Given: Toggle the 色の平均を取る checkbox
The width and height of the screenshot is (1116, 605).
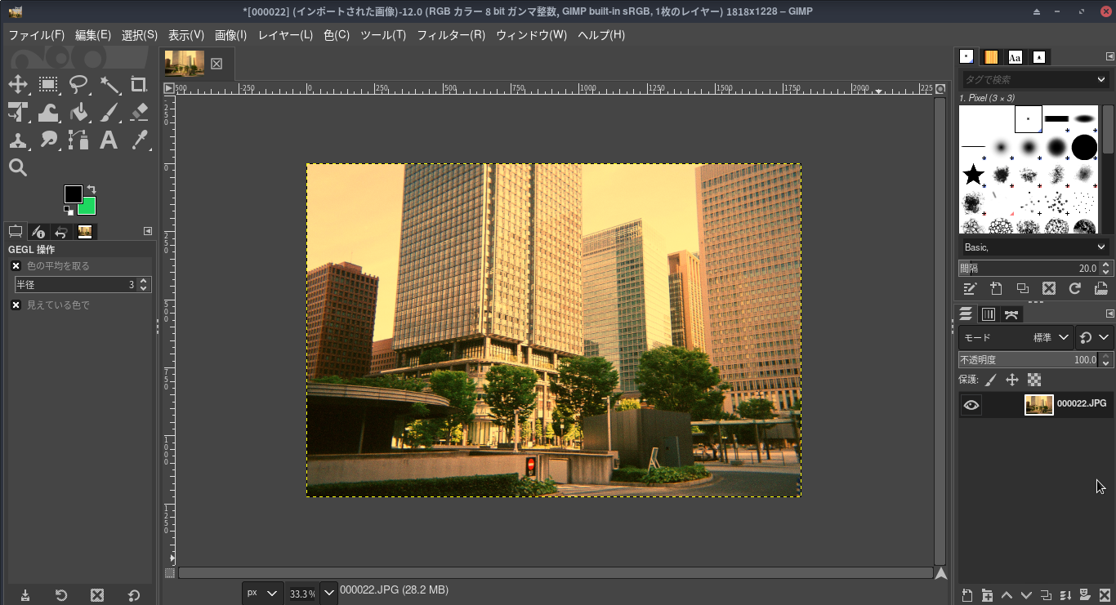Looking at the screenshot, I should pyautogui.click(x=16, y=265).
